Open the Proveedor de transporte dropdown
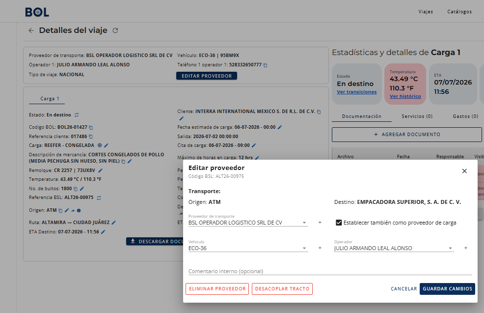The image size is (484, 313). click(x=248, y=223)
